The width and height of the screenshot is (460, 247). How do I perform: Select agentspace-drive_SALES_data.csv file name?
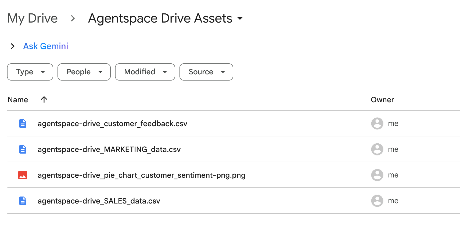click(99, 201)
